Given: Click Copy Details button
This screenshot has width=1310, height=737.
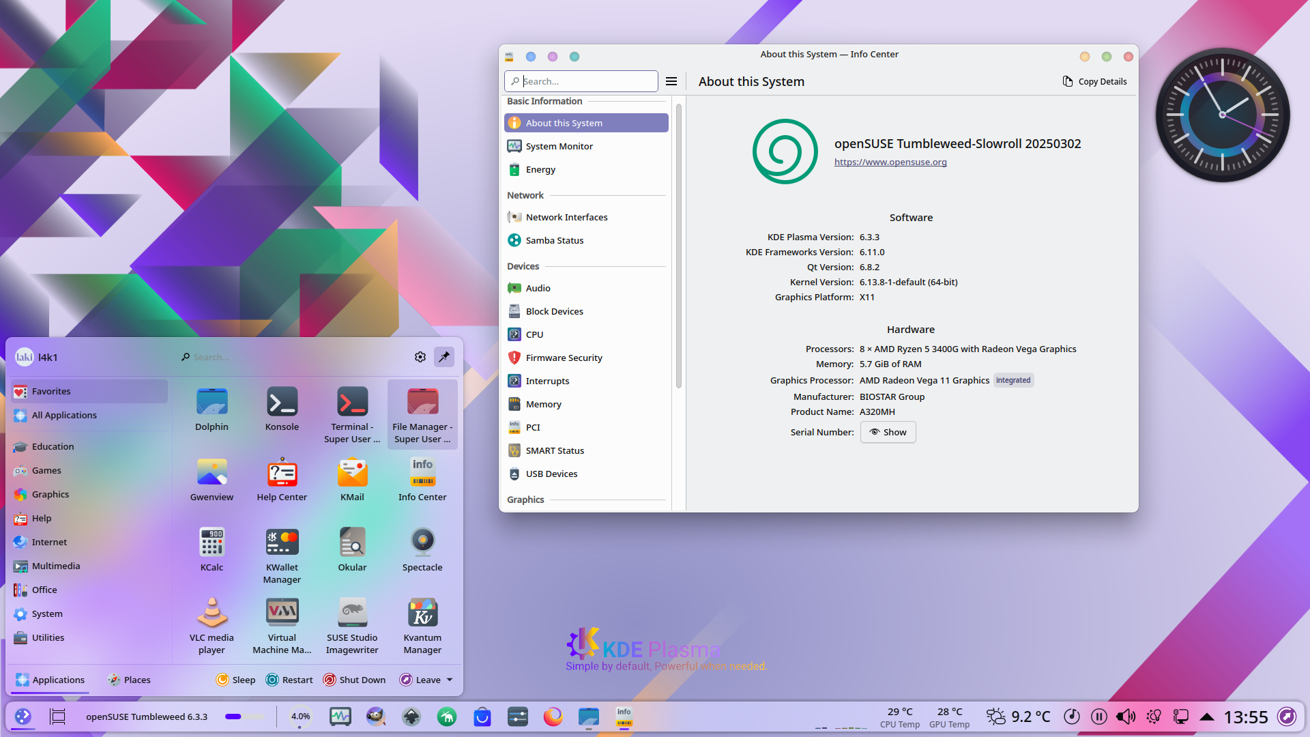Looking at the screenshot, I should point(1094,81).
